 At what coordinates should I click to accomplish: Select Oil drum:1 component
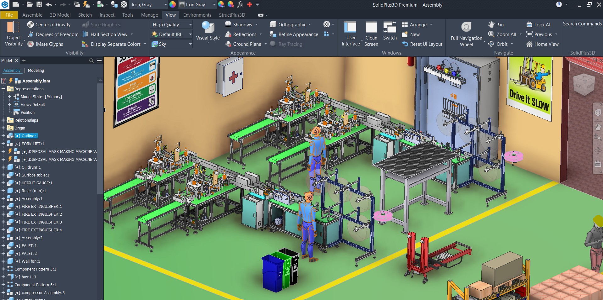point(27,167)
